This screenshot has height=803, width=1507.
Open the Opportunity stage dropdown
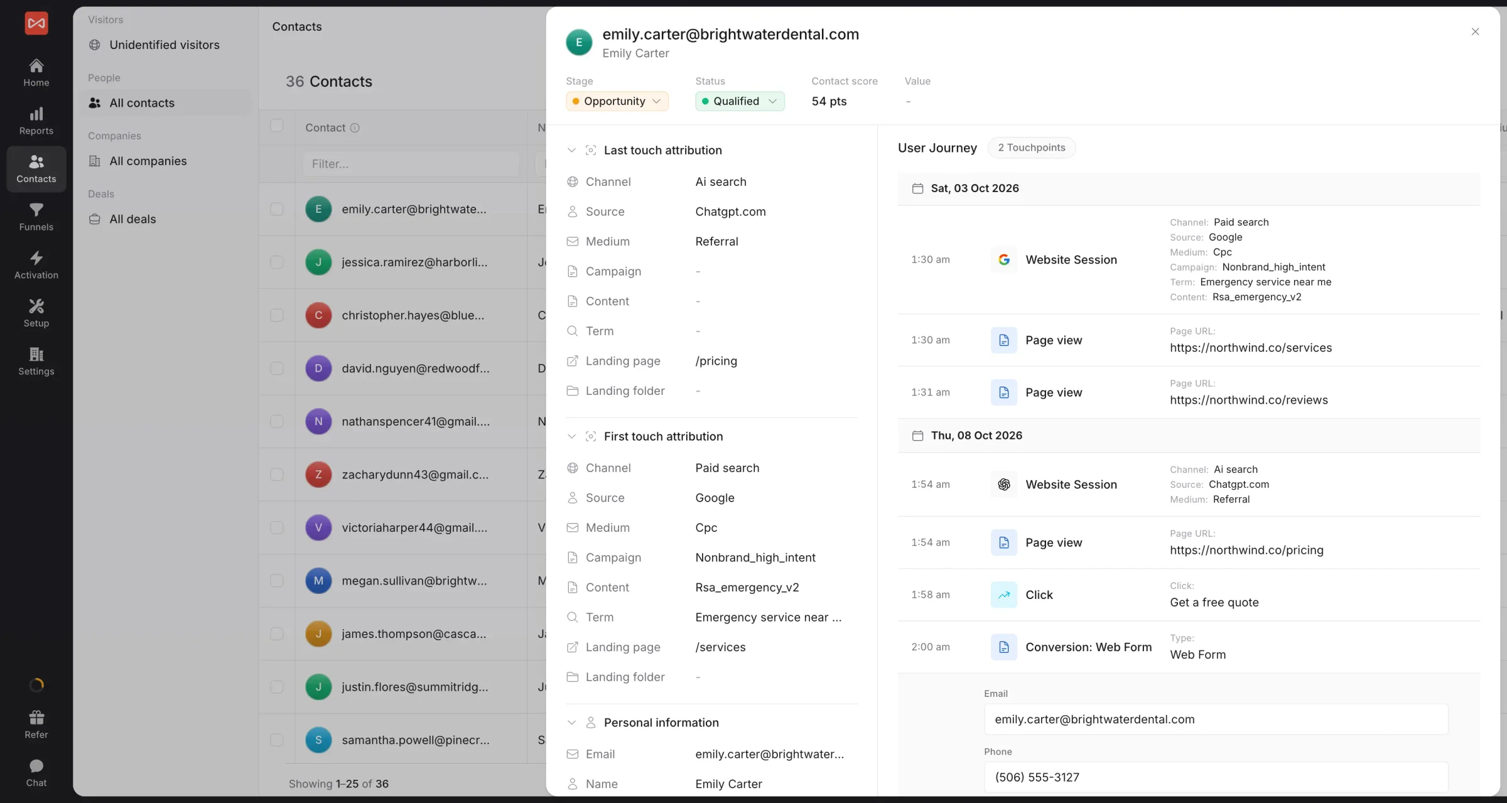617,101
